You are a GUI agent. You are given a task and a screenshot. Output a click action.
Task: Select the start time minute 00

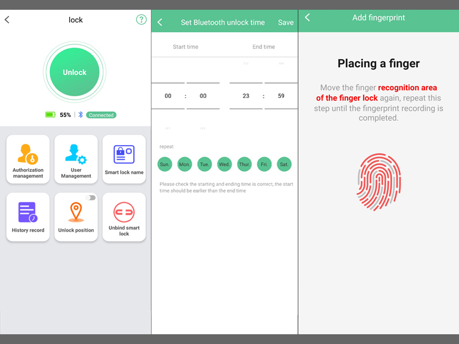click(x=203, y=96)
